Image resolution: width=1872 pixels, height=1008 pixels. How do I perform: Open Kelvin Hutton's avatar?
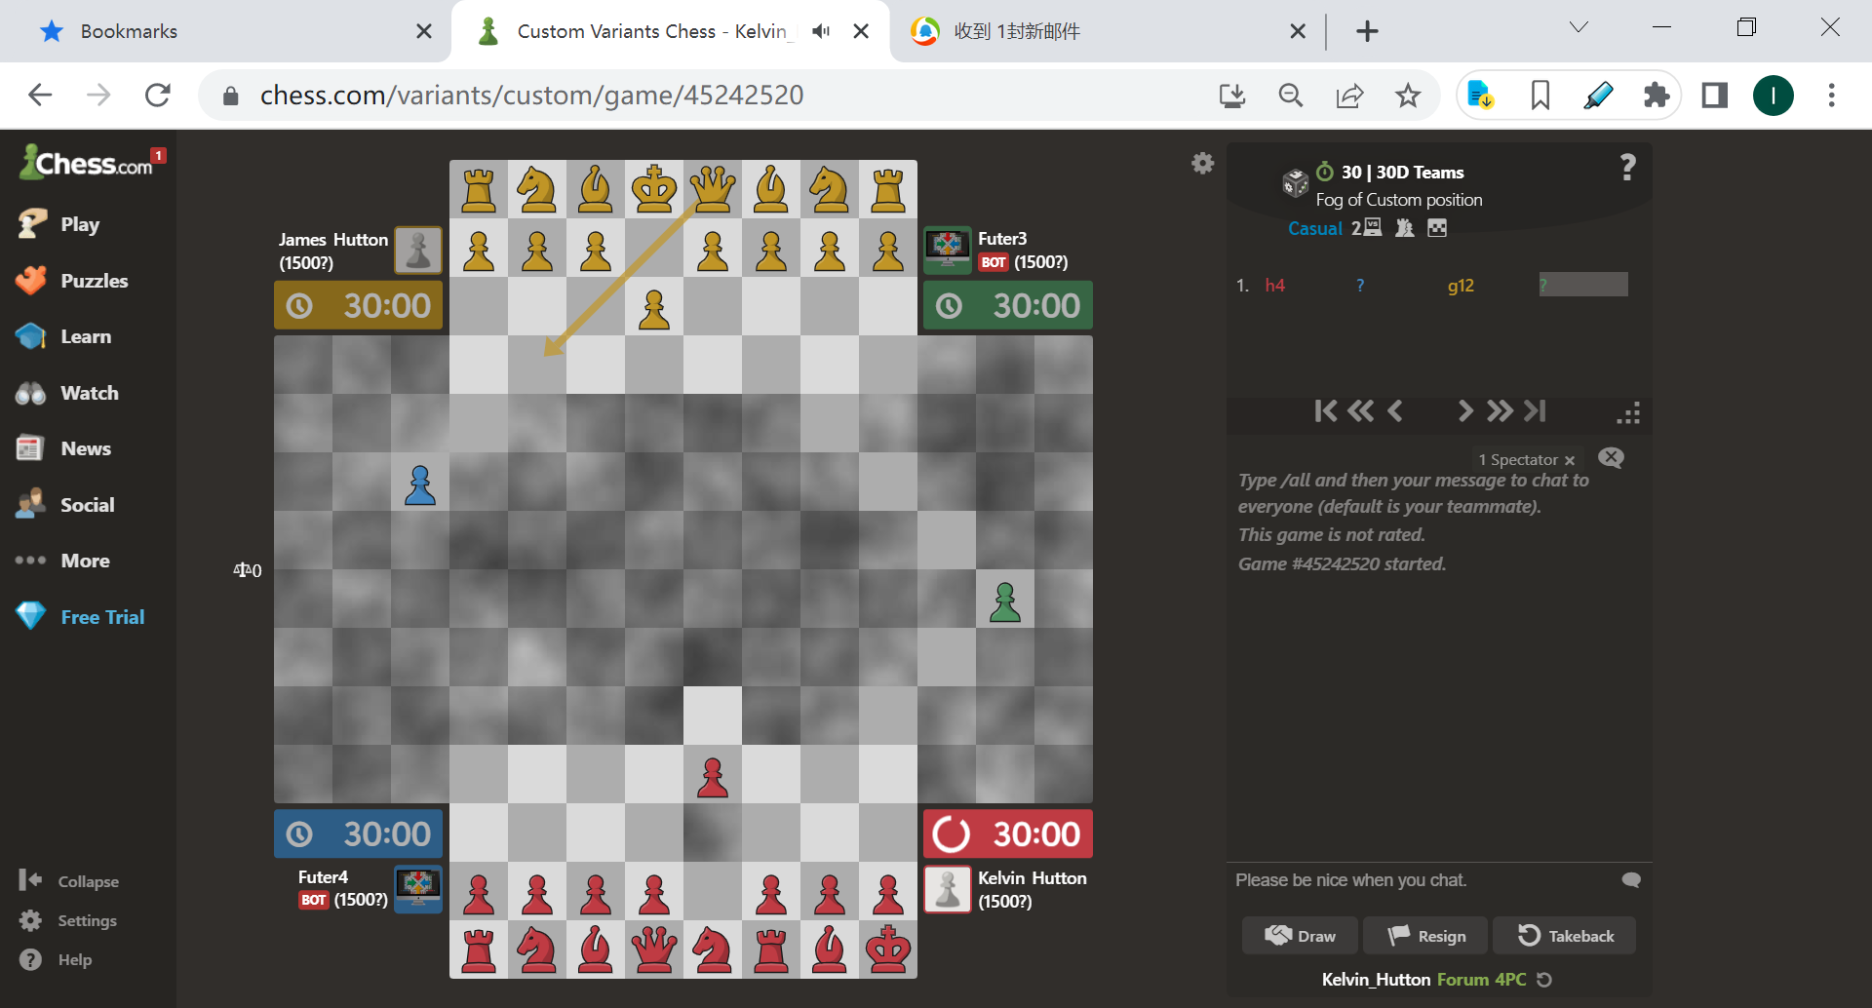click(x=948, y=888)
